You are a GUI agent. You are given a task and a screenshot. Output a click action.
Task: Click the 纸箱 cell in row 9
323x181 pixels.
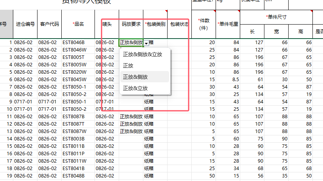pyautogui.click(x=155, y=102)
